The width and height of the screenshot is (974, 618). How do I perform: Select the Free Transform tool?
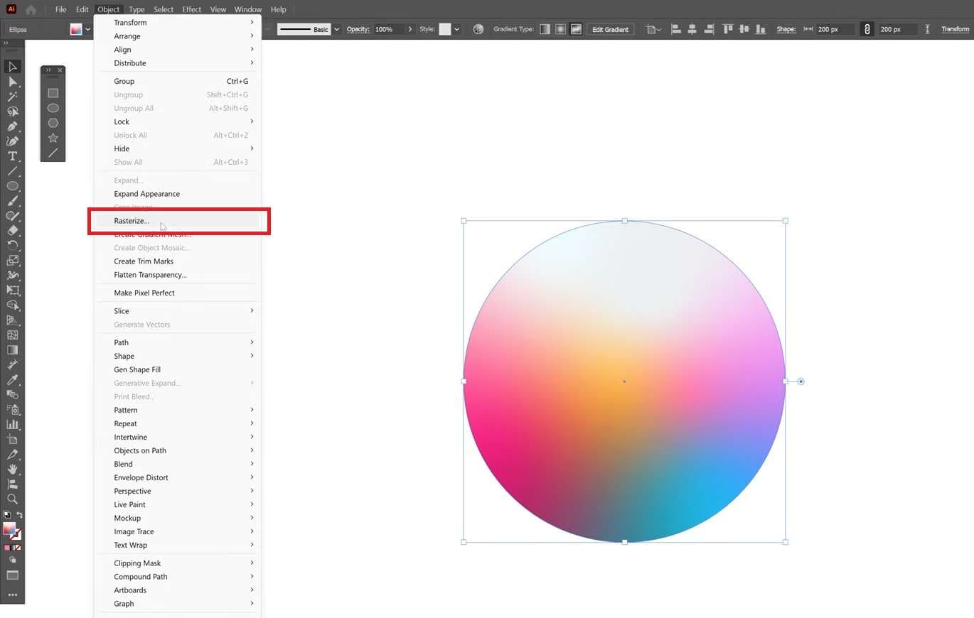(x=12, y=291)
